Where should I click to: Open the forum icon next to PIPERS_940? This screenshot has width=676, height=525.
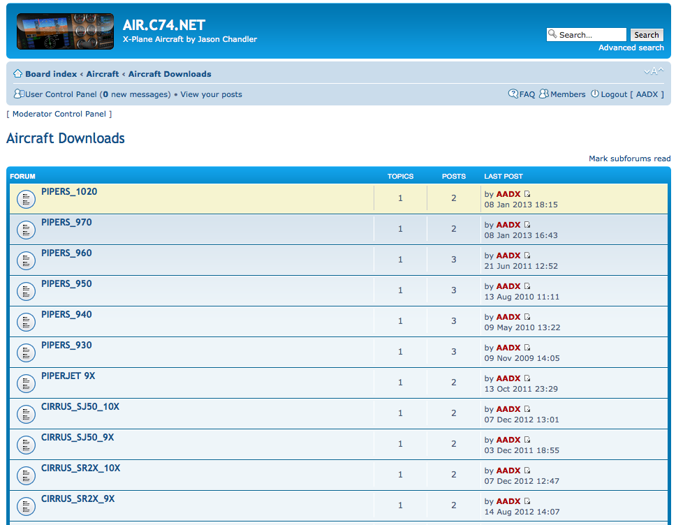26,322
